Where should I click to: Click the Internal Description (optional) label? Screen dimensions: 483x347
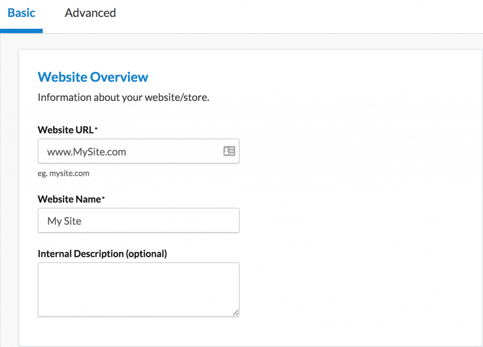pos(102,254)
